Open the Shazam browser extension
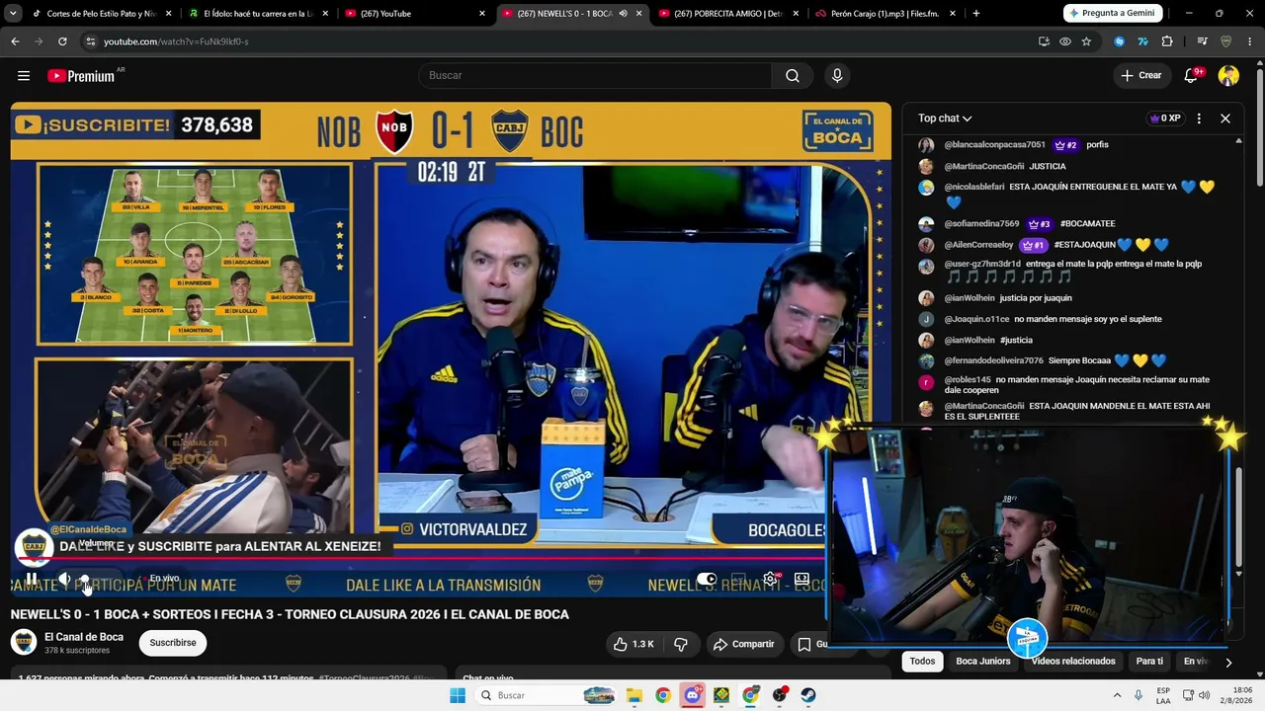Image resolution: width=1265 pixels, height=711 pixels. [x=1119, y=41]
